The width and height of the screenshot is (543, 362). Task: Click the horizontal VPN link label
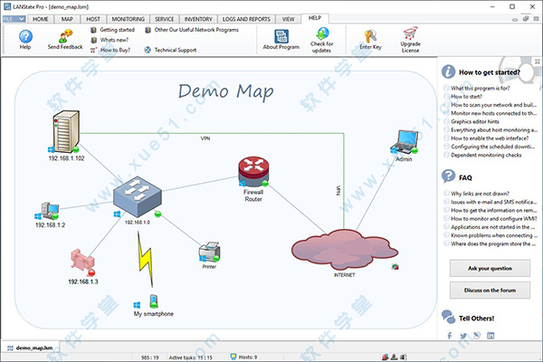click(x=205, y=138)
